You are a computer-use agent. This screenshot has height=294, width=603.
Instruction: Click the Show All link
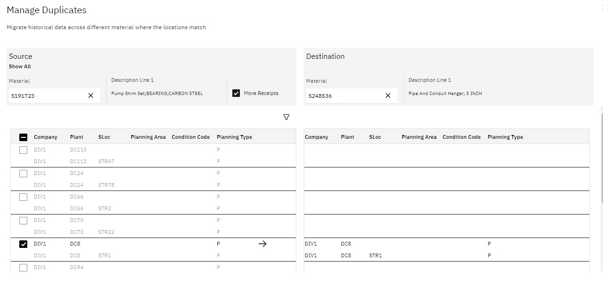(x=20, y=66)
